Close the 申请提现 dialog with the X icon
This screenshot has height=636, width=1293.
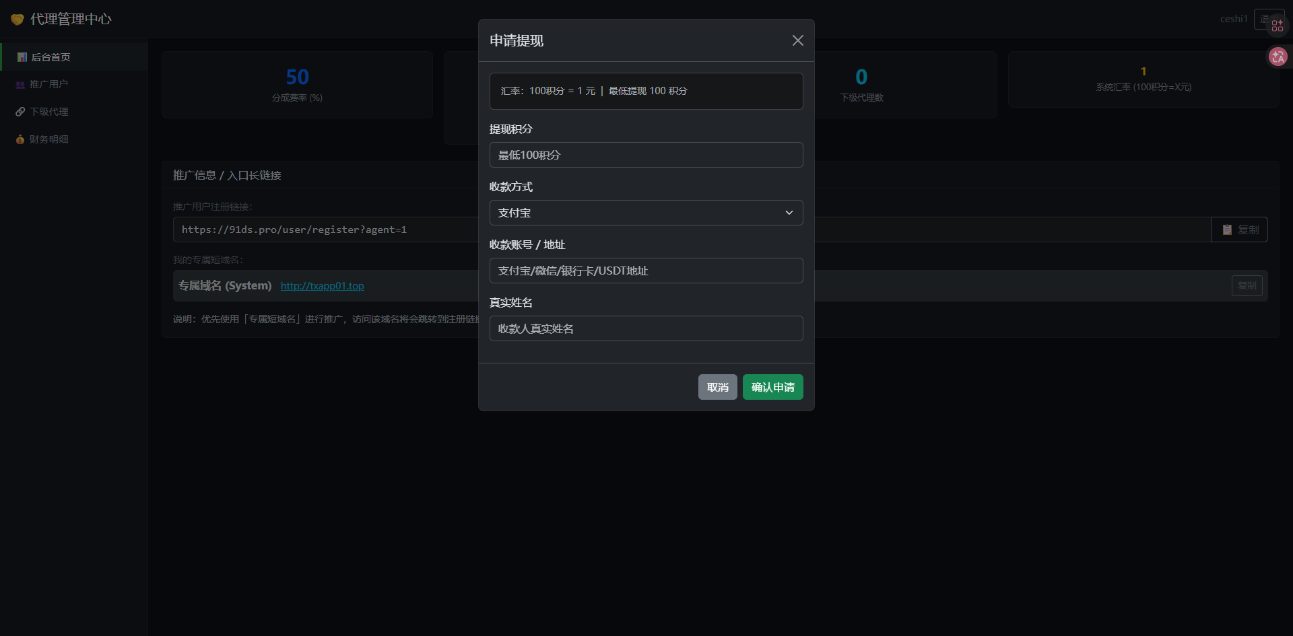[797, 40]
